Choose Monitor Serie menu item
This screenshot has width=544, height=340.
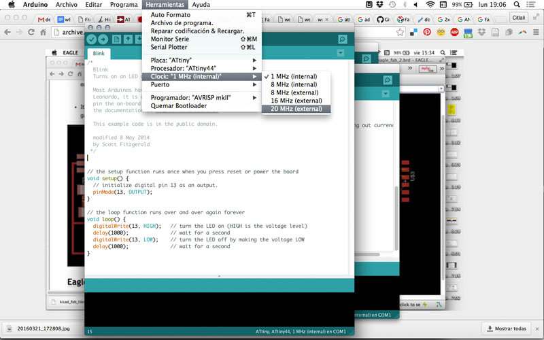201,39
